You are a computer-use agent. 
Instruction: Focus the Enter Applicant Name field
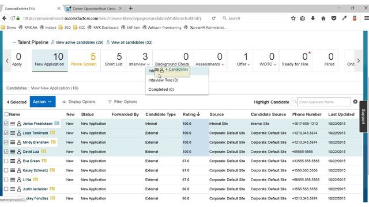[324, 102]
